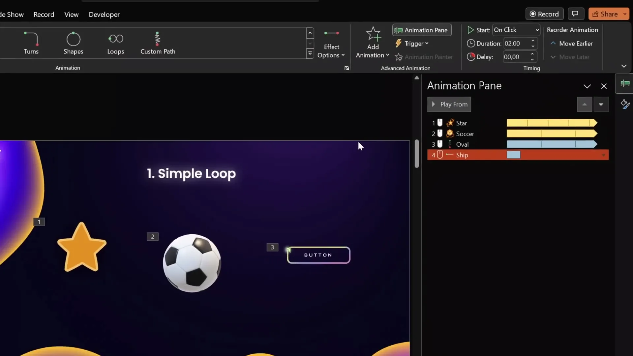Click animation marker 1 on slide
Screen dimensions: 633x356
[39, 222]
